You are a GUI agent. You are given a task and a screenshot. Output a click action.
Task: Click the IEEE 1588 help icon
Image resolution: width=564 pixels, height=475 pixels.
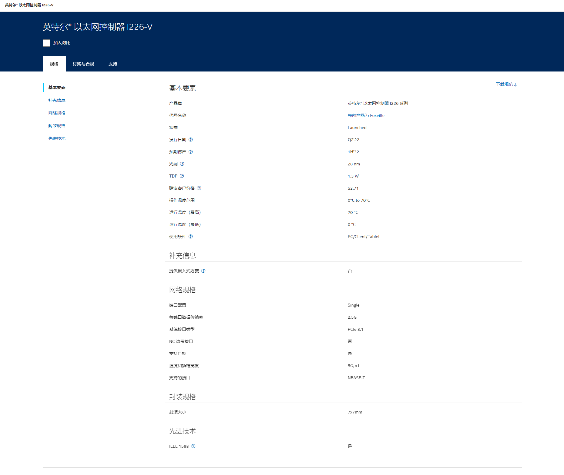coord(193,446)
